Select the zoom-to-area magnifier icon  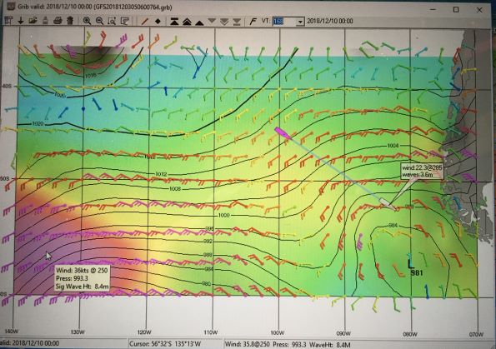[x=112, y=21]
